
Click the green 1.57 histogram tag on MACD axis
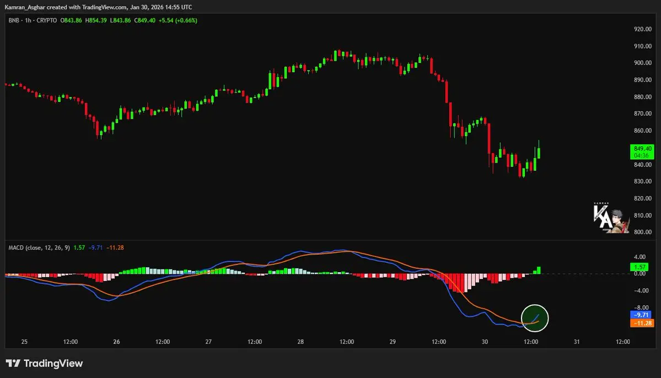pos(639,267)
